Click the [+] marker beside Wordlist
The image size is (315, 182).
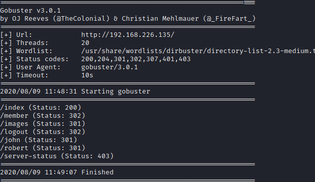[x=6, y=51]
